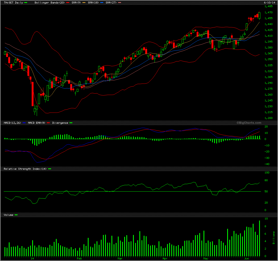
Task: Click the Mar marker on time axis
Action: tap(120, 259)
